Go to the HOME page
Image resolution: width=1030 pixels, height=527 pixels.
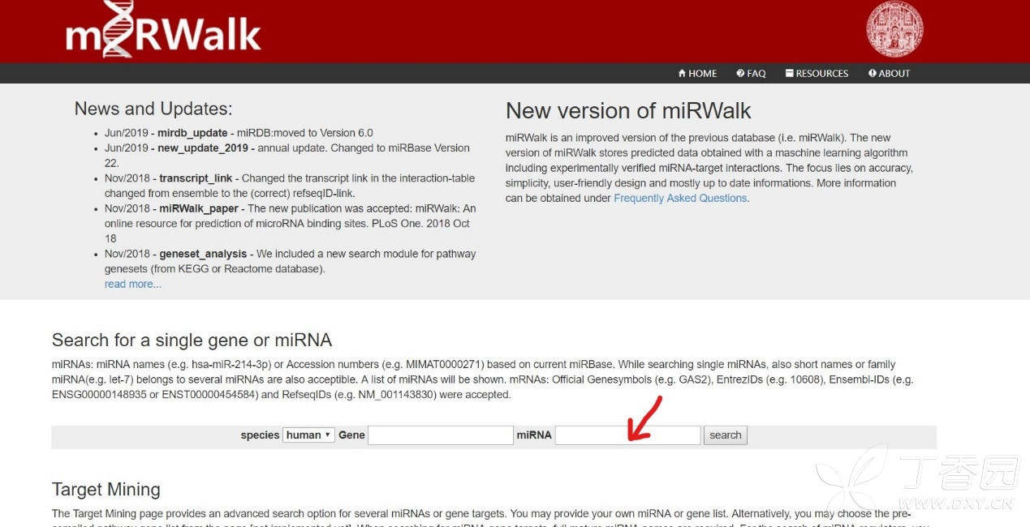pyautogui.click(x=697, y=73)
